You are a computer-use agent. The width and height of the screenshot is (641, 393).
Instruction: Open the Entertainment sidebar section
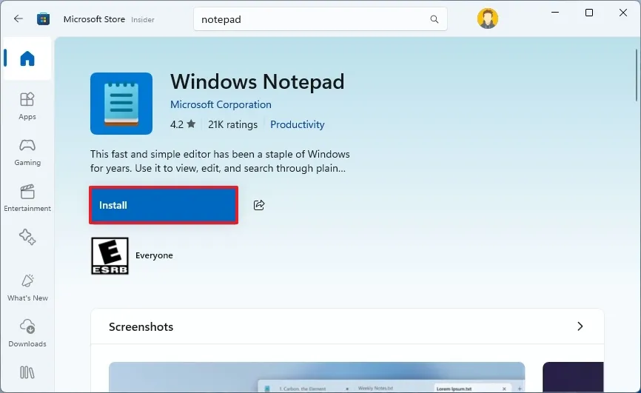[x=27, y=198]
